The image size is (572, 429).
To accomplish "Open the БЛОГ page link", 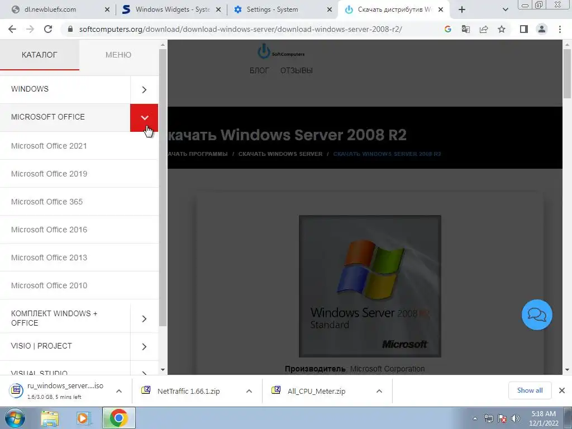I will tap(259, 70).
